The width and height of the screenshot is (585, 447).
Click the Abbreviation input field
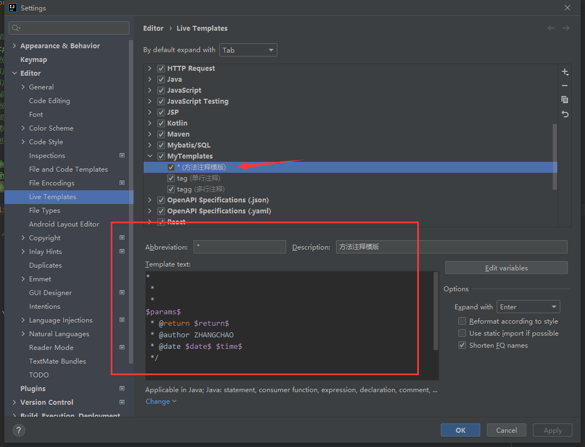(x=240, y=247)
